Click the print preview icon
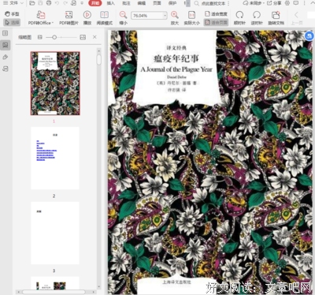Viewport: 315px width, 295px height. pyautogui.click(x=74, y=3)
